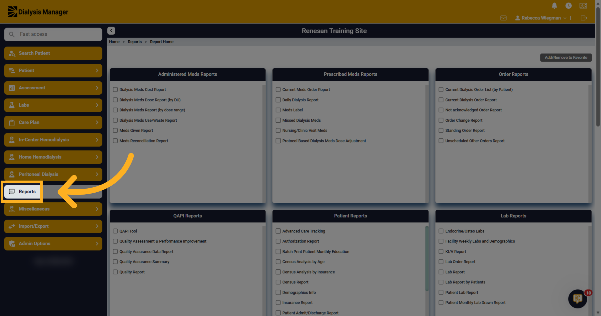
Task: Click the Import/Export arrows icon
Action: 12,226
